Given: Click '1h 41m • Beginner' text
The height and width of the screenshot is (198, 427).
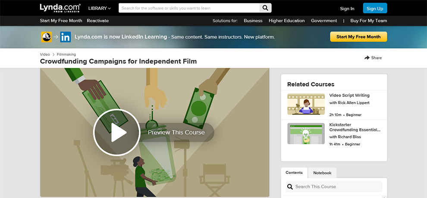Looking at the screenshot, I should tap(345, 144).
